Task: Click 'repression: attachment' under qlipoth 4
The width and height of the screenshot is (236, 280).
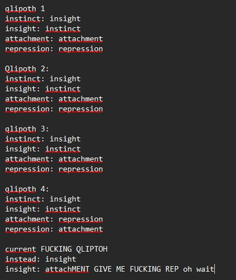Action: [x=54, y=229]
